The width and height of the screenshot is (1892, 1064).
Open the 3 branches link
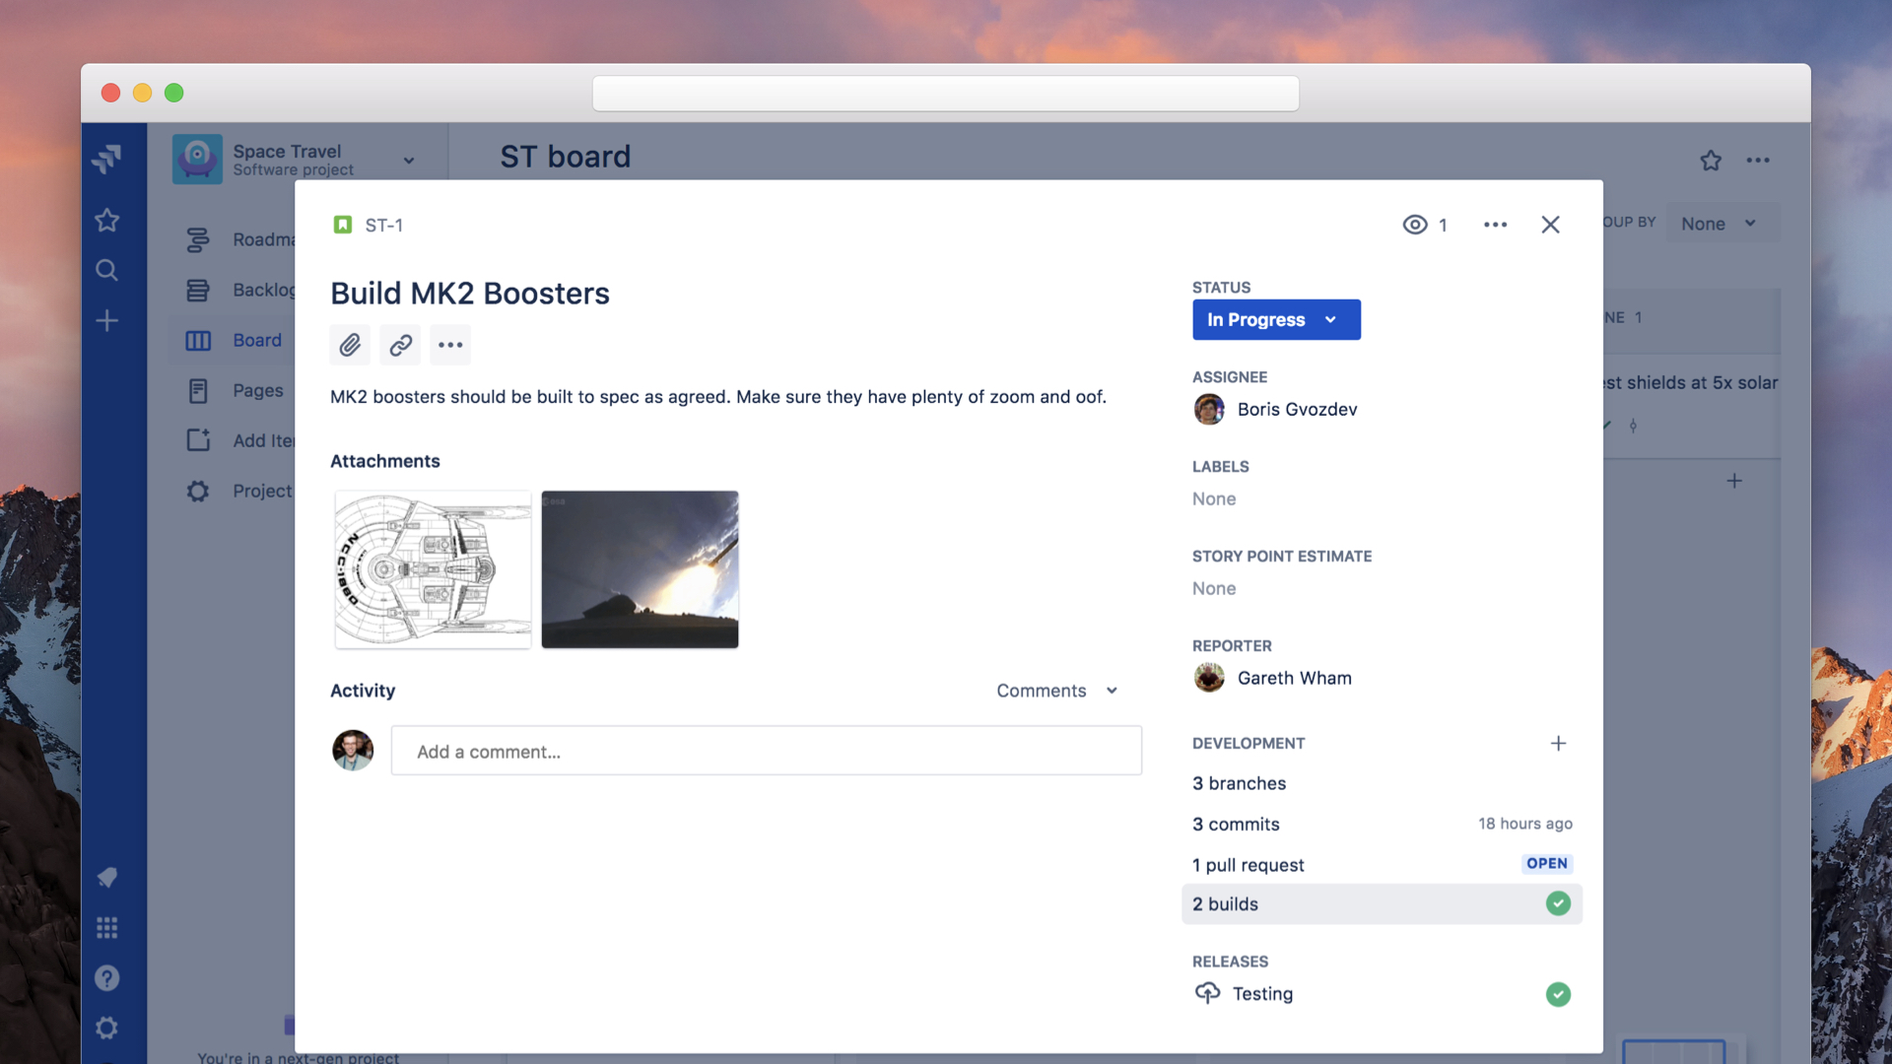pos(1239,783)
